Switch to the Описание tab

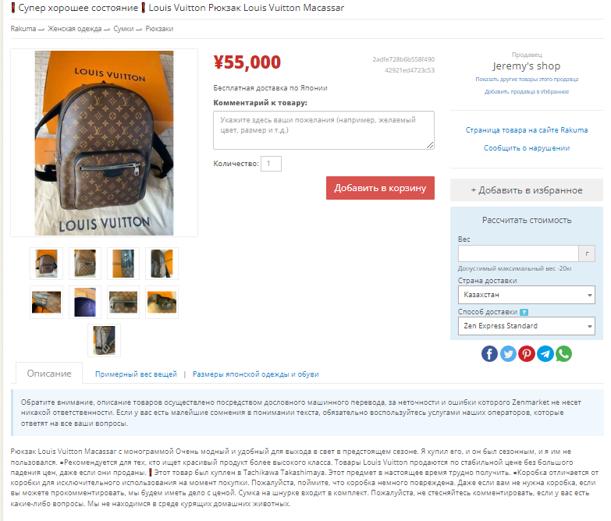pyautogui.click(x=49, y=374)
